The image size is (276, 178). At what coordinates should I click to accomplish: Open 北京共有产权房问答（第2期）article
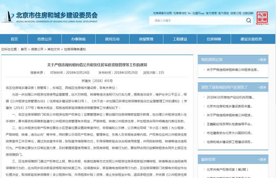click(227, 170)
